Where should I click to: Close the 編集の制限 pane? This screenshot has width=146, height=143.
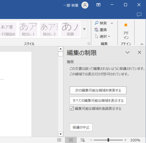(140, 52)
